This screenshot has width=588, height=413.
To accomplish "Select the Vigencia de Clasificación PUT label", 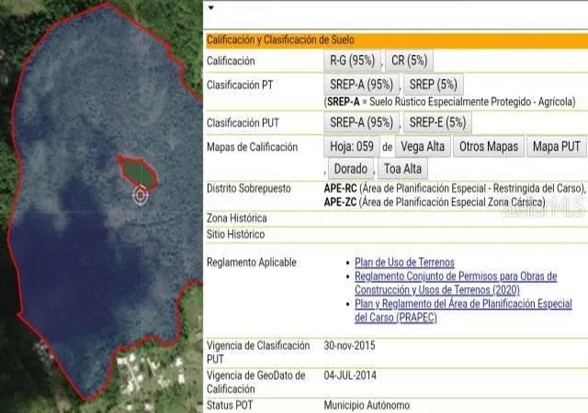I will 258,352.
